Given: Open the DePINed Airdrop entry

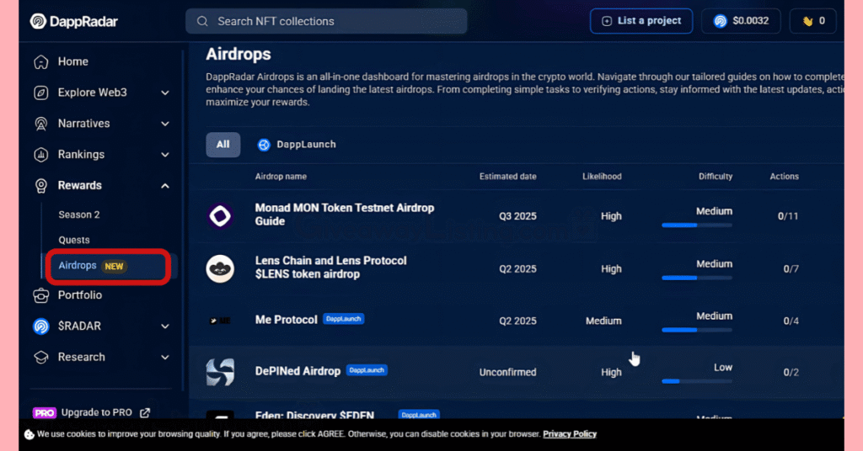Looking at the screenshot, I should [x=297, y=371].
